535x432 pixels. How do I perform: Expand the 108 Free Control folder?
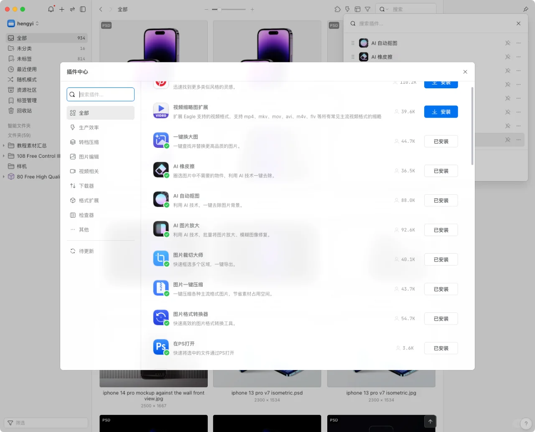point(4,156)
